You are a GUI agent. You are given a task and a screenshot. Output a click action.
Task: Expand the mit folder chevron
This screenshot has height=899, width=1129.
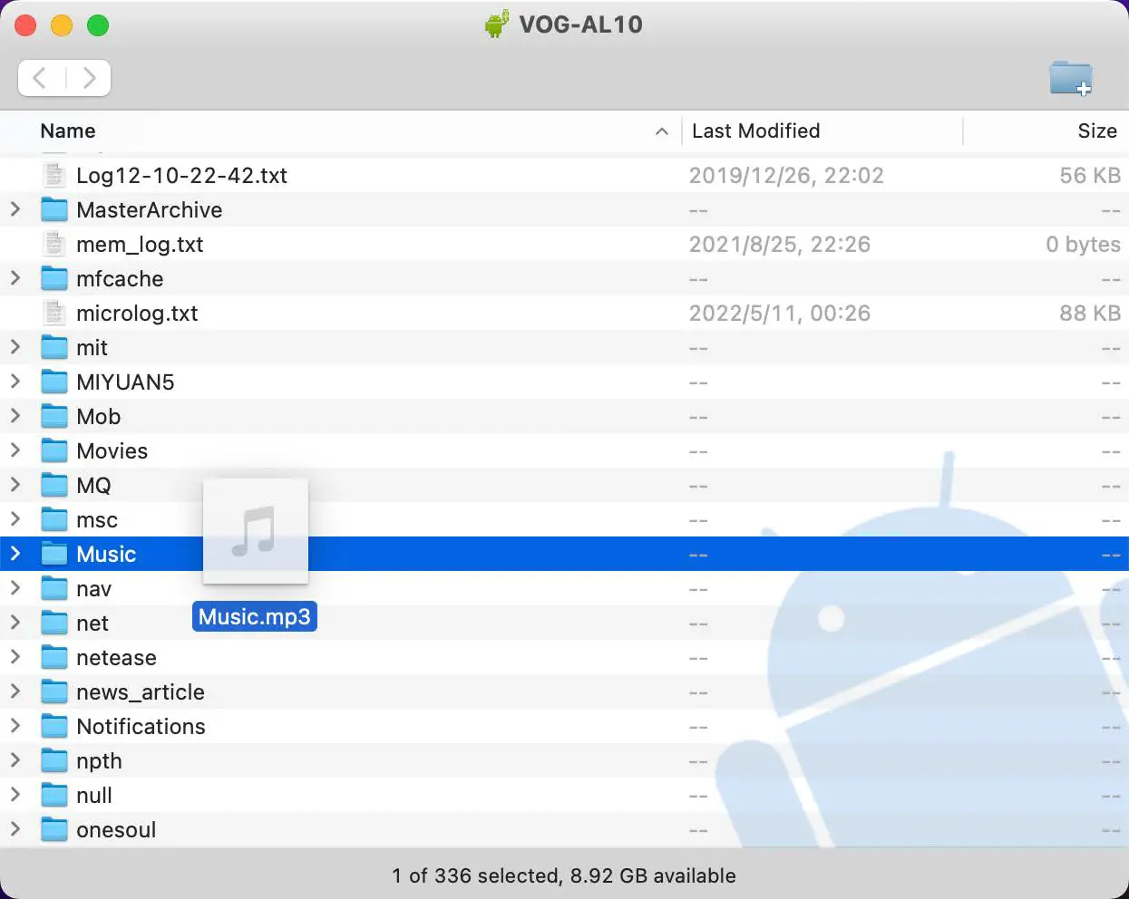point(15,347)
